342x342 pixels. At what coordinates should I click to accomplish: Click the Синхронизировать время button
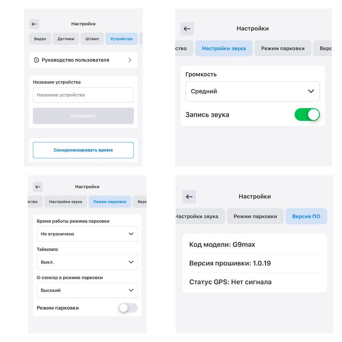pos(83,150)
